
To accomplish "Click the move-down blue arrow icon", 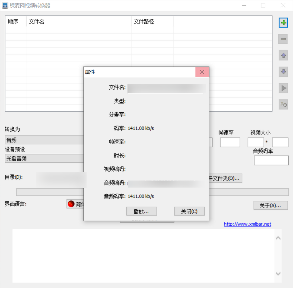I will pos(283,72).
